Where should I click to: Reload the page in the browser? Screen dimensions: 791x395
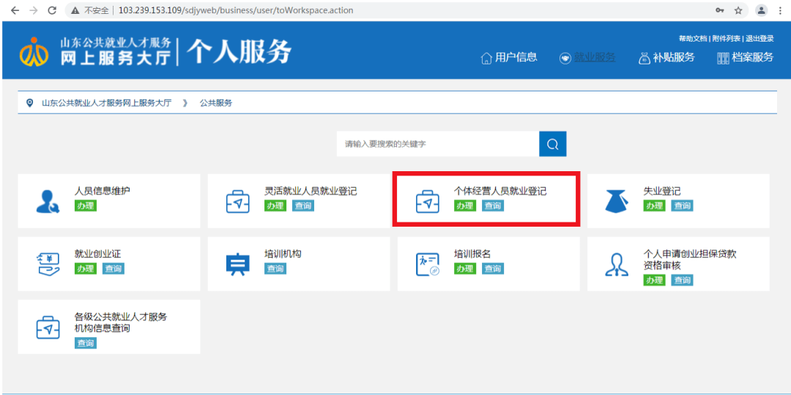point(51,10)
